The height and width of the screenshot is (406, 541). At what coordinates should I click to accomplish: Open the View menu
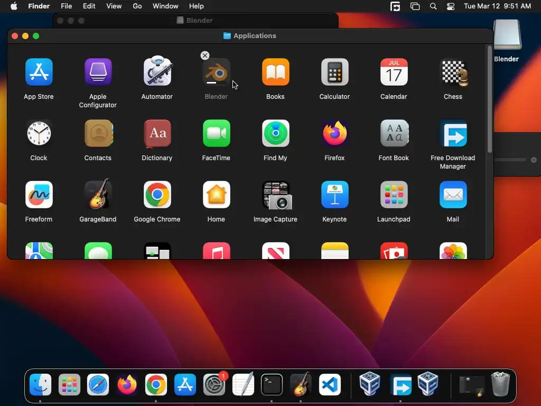(x=114, y=6)
